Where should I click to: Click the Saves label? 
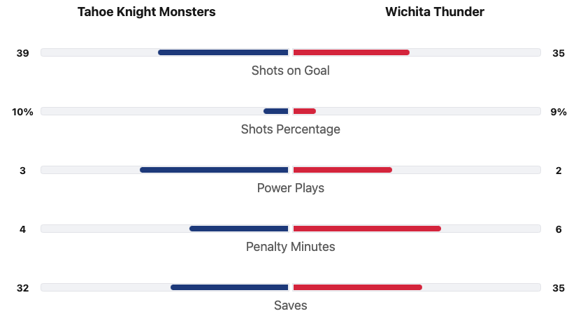point(290,306)
